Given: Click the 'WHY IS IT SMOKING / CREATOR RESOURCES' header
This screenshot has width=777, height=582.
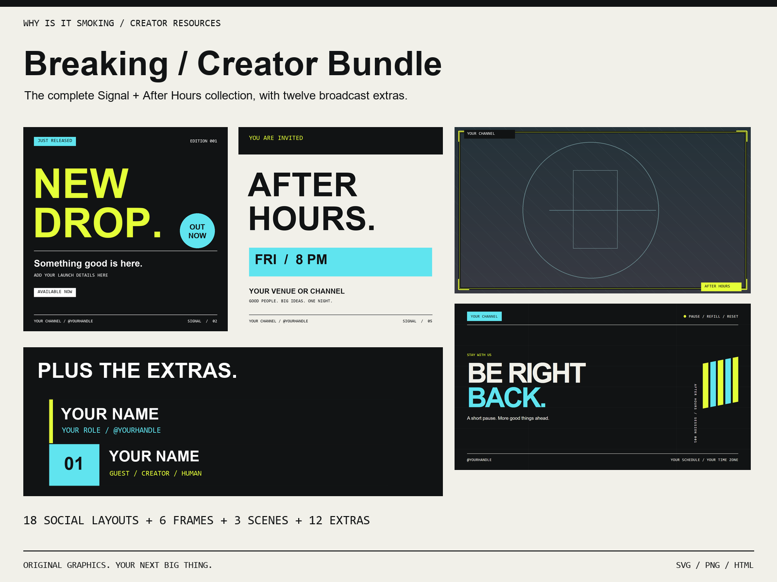Looking at the screenshot, I should pyautogui.click(x=122, y=23).
